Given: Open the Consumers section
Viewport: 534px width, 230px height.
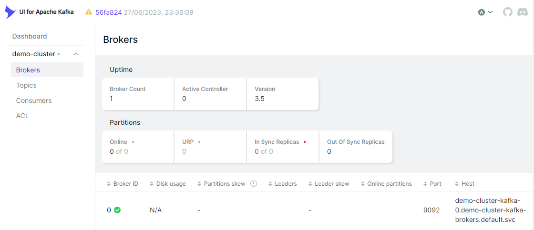Looking at the screenshot, I should click(x=34, y=100).
